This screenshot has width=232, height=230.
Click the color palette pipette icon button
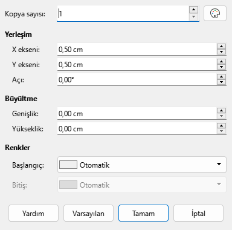pos(215,13)
